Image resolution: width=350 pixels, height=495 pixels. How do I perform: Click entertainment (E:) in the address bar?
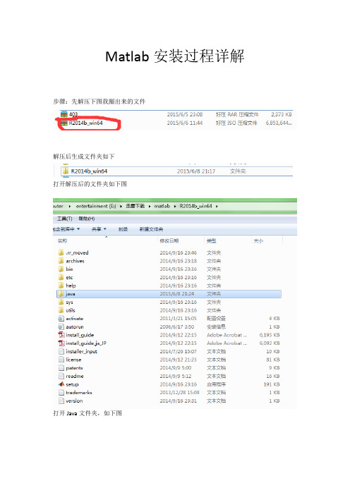[96, 206]
